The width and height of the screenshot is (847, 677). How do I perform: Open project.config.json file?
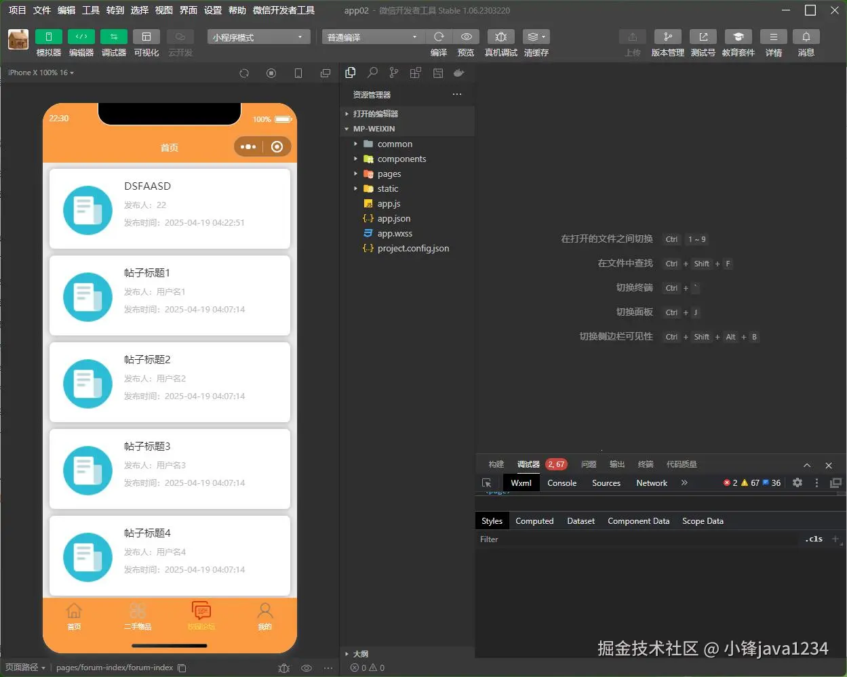pyautogui.click(x=407, y=248)
